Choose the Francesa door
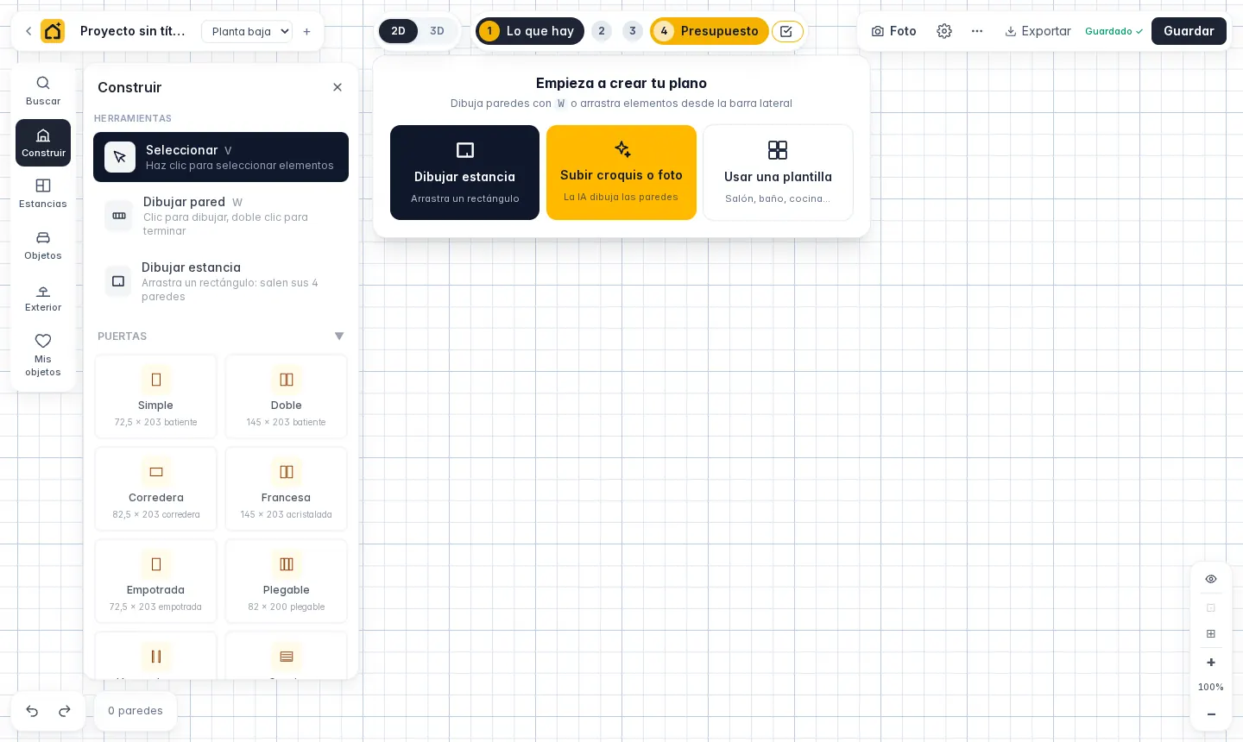 tap(287, 488)
